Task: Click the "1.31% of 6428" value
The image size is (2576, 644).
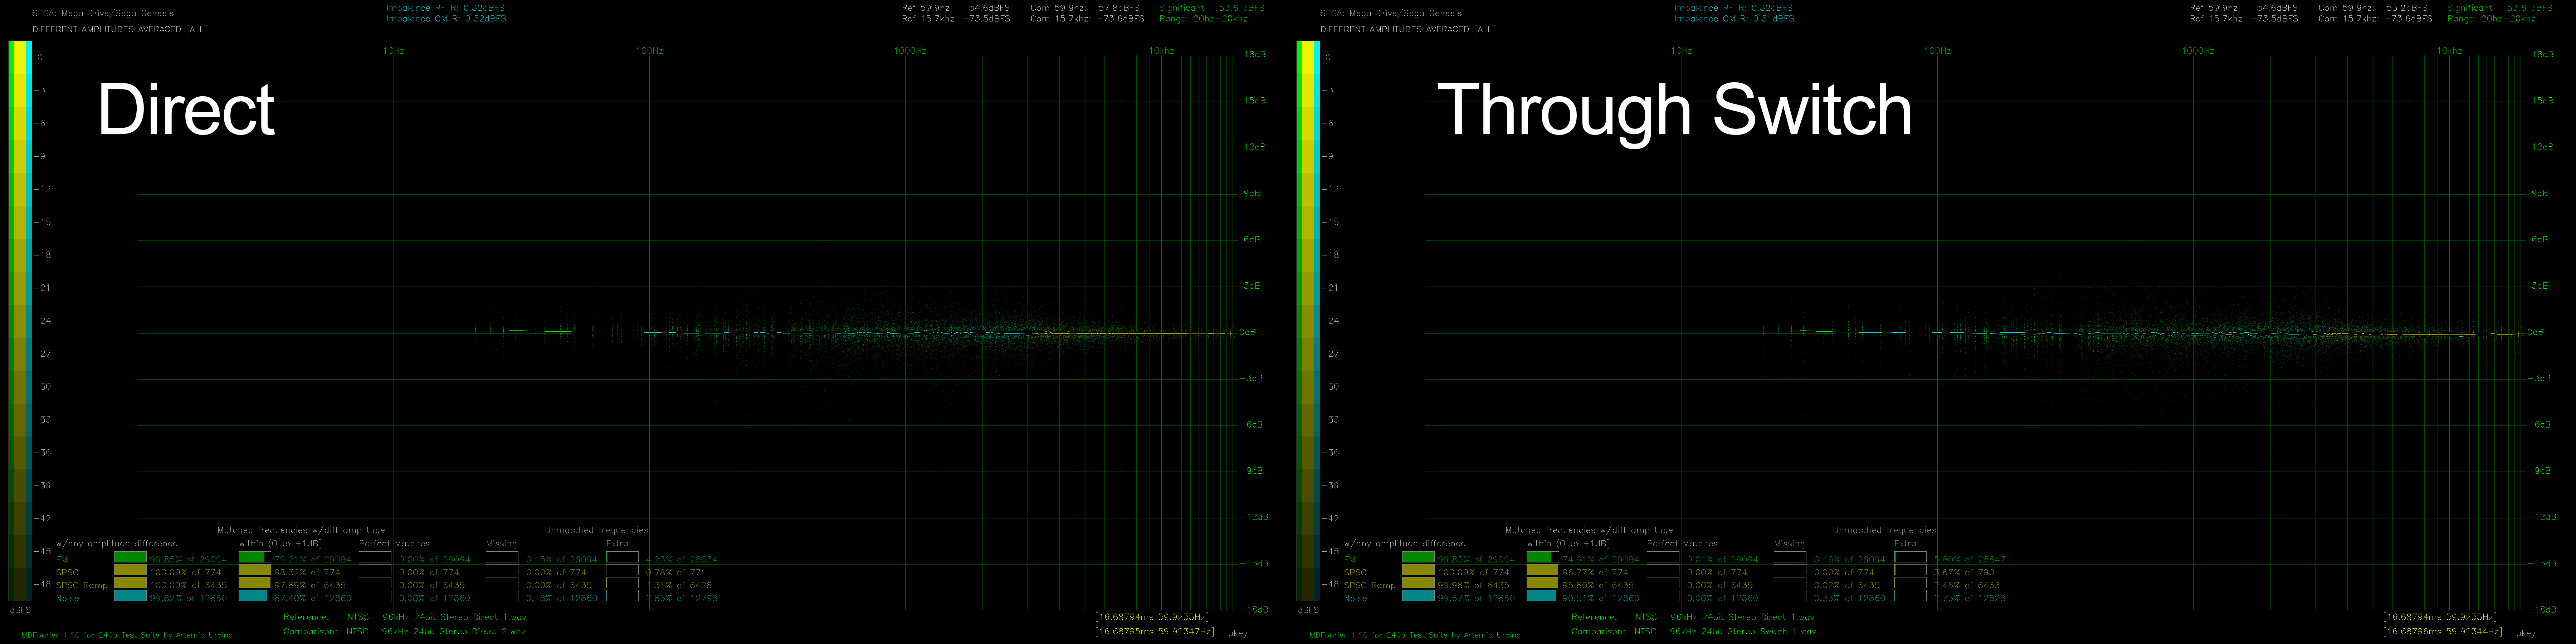Action: 679,586
